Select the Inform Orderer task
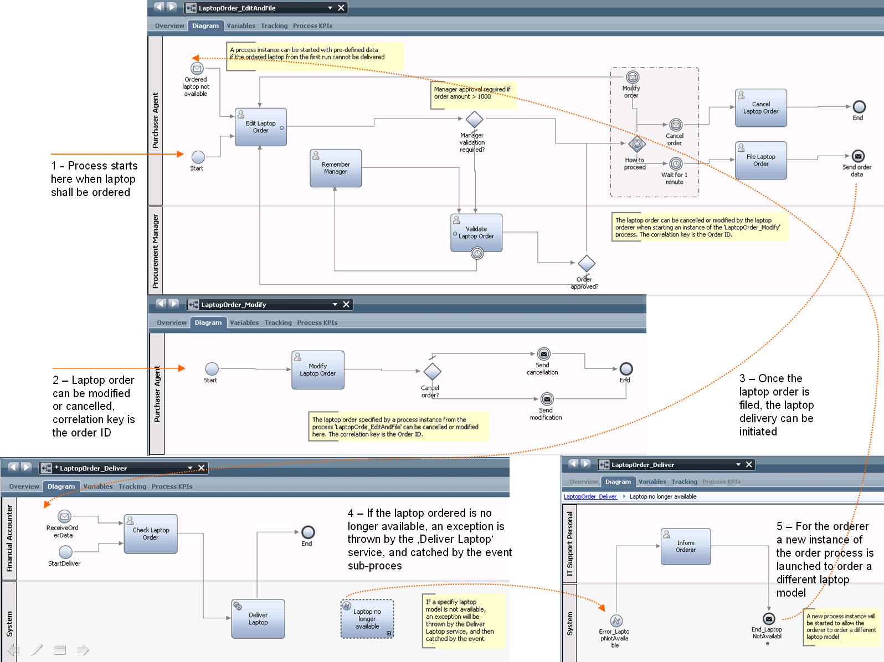 [686, 547]
